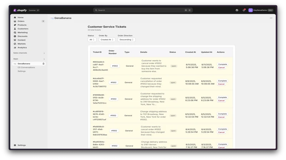Click the Customer Service Tickets heading

click(x=107, y=27)
